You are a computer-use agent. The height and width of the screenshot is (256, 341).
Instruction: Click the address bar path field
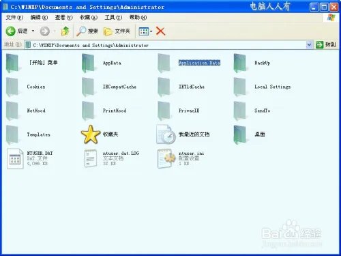coord(168,45)
